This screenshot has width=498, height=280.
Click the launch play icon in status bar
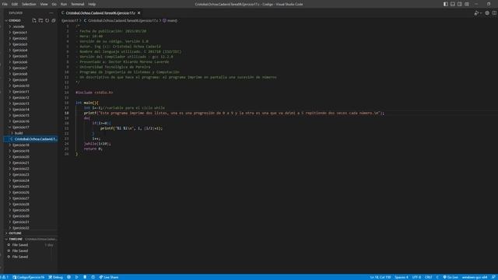[77, 277]
